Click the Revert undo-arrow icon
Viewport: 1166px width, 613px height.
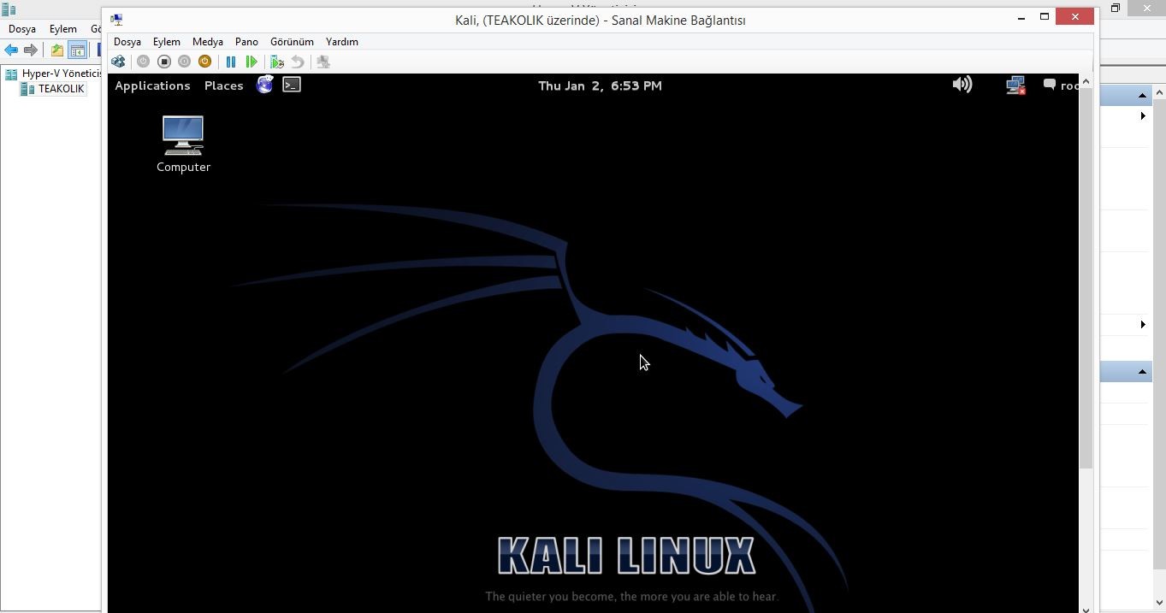tap(298, 62)
